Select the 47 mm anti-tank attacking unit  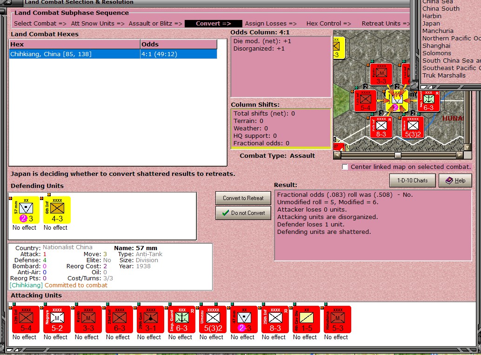tap(244, 319)
